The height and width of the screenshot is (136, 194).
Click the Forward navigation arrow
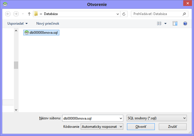point(16,14)
